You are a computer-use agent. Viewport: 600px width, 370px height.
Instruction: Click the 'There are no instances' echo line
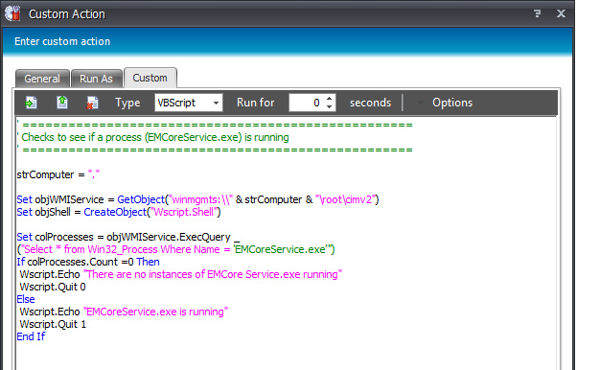point(180,274)
